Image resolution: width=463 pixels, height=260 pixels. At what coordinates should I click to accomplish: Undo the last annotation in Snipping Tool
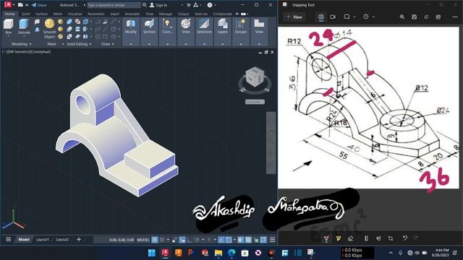pos(405,238)
